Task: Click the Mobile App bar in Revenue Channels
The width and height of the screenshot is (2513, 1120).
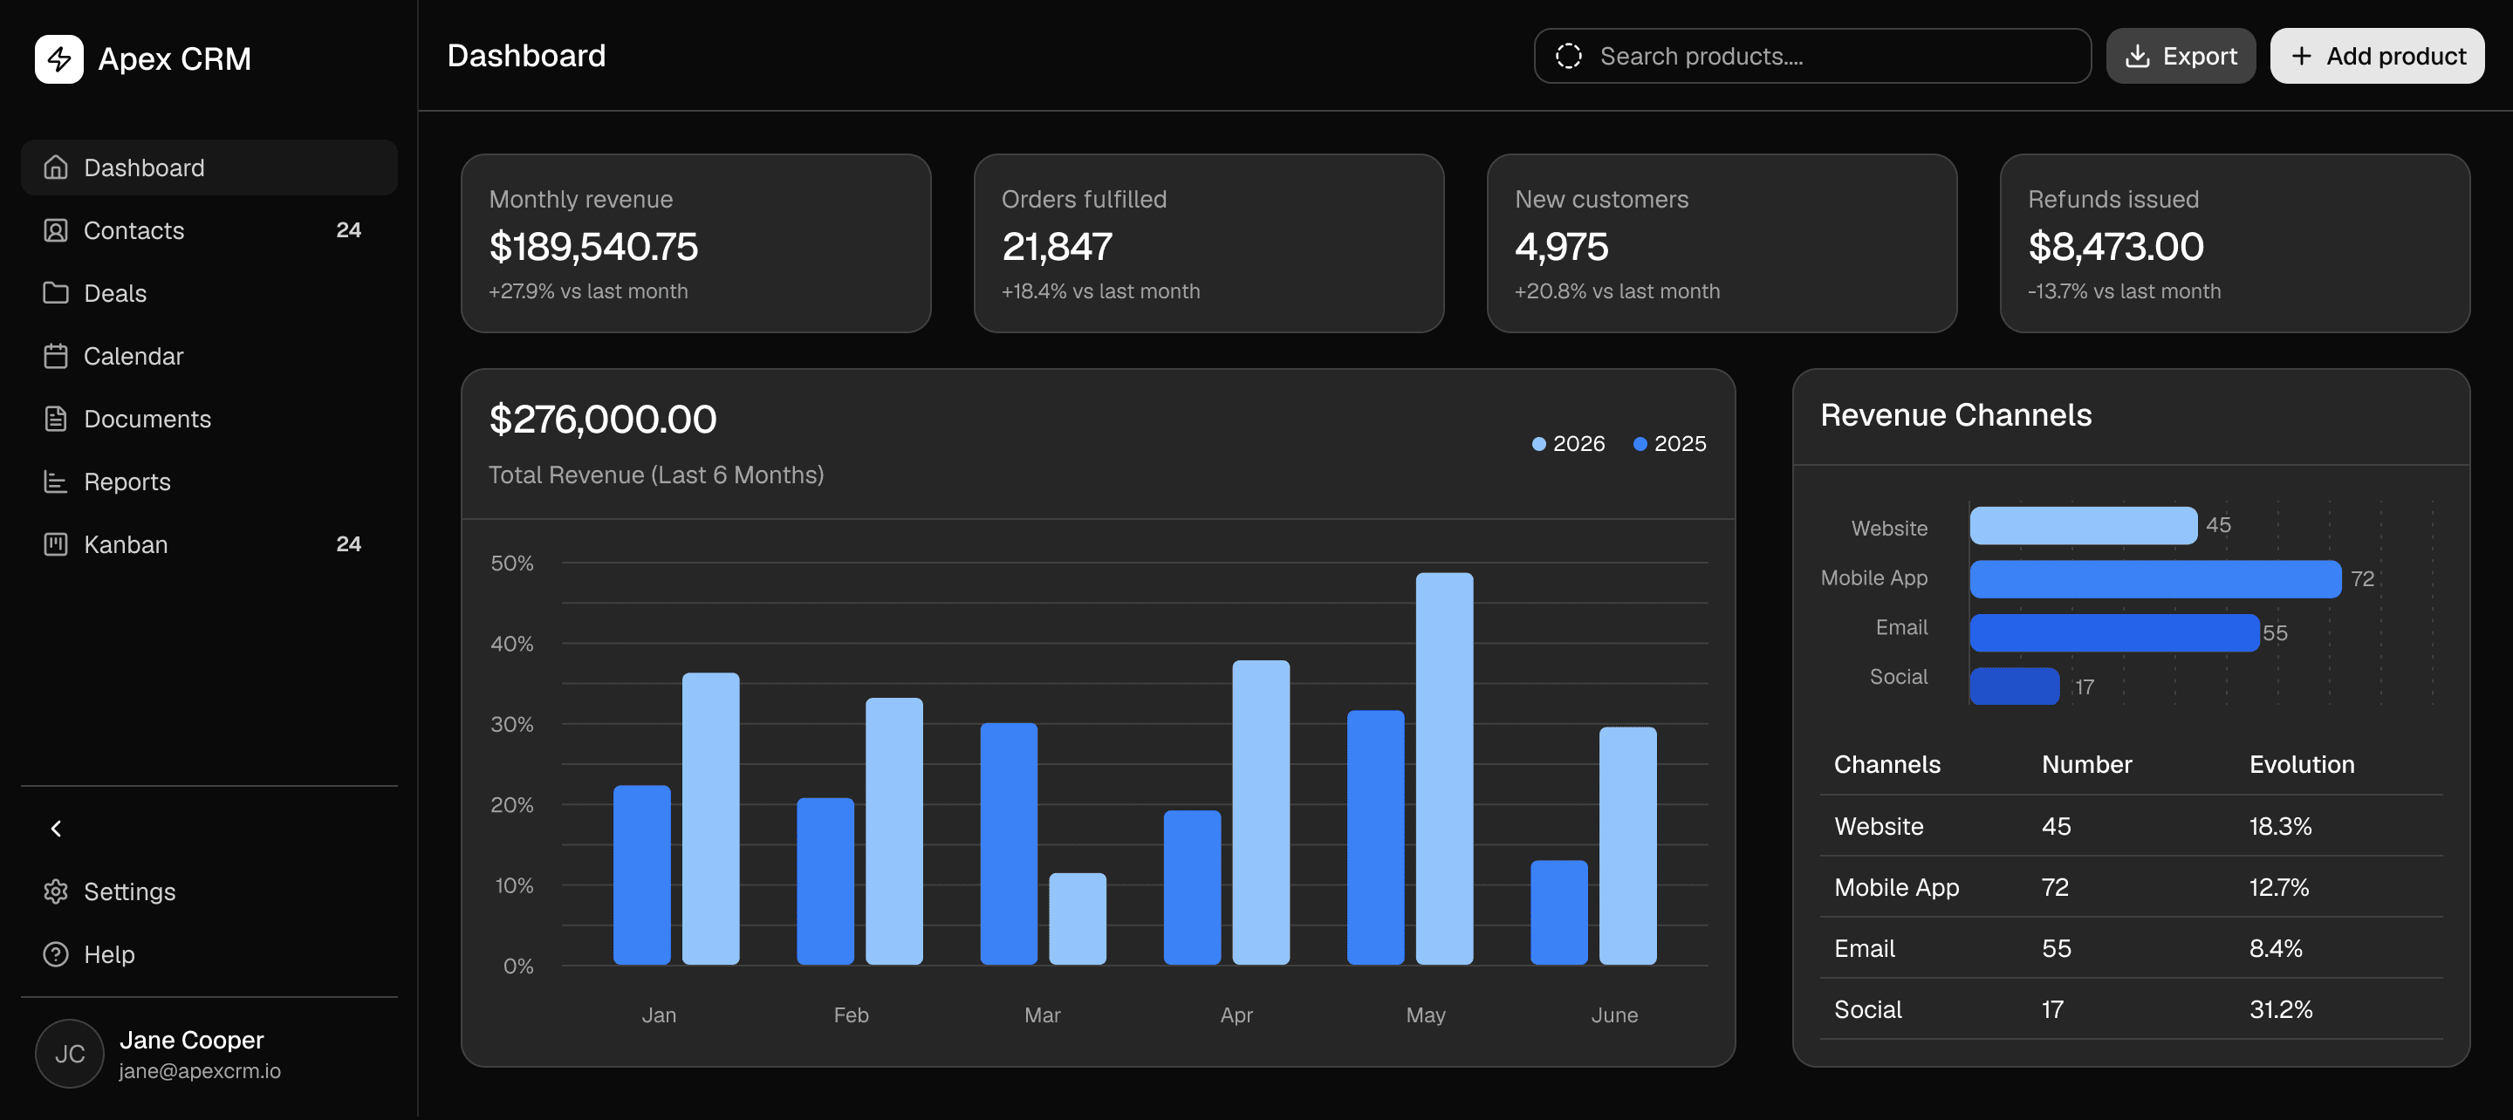Action: click(2155, 579)
